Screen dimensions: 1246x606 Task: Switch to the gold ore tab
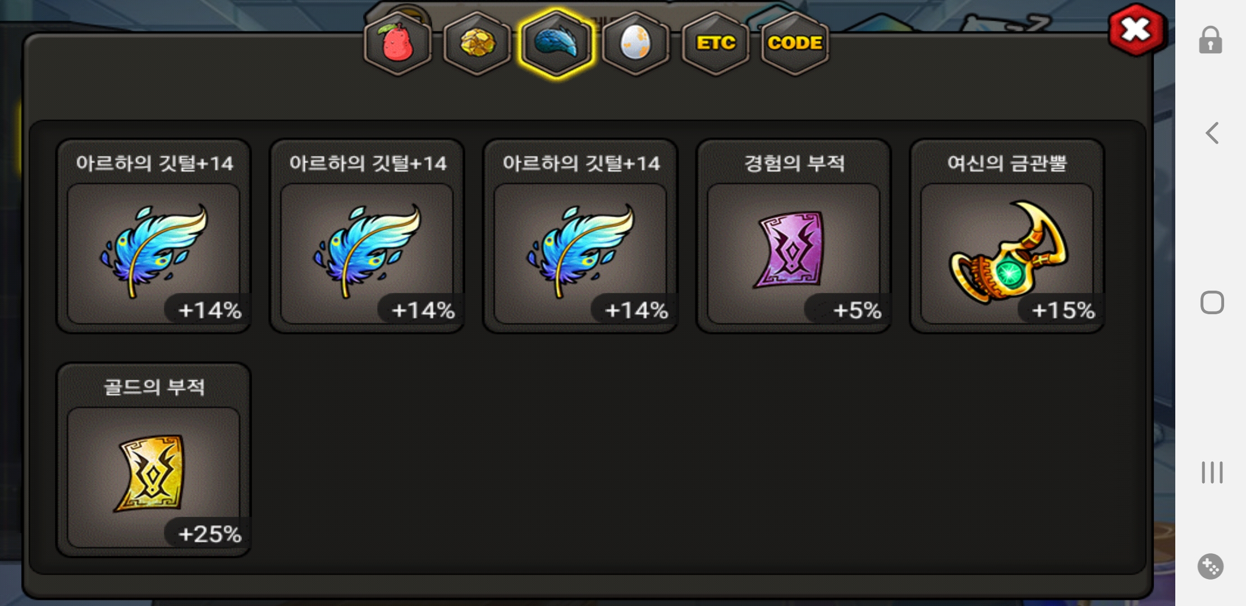pos(477,44)
